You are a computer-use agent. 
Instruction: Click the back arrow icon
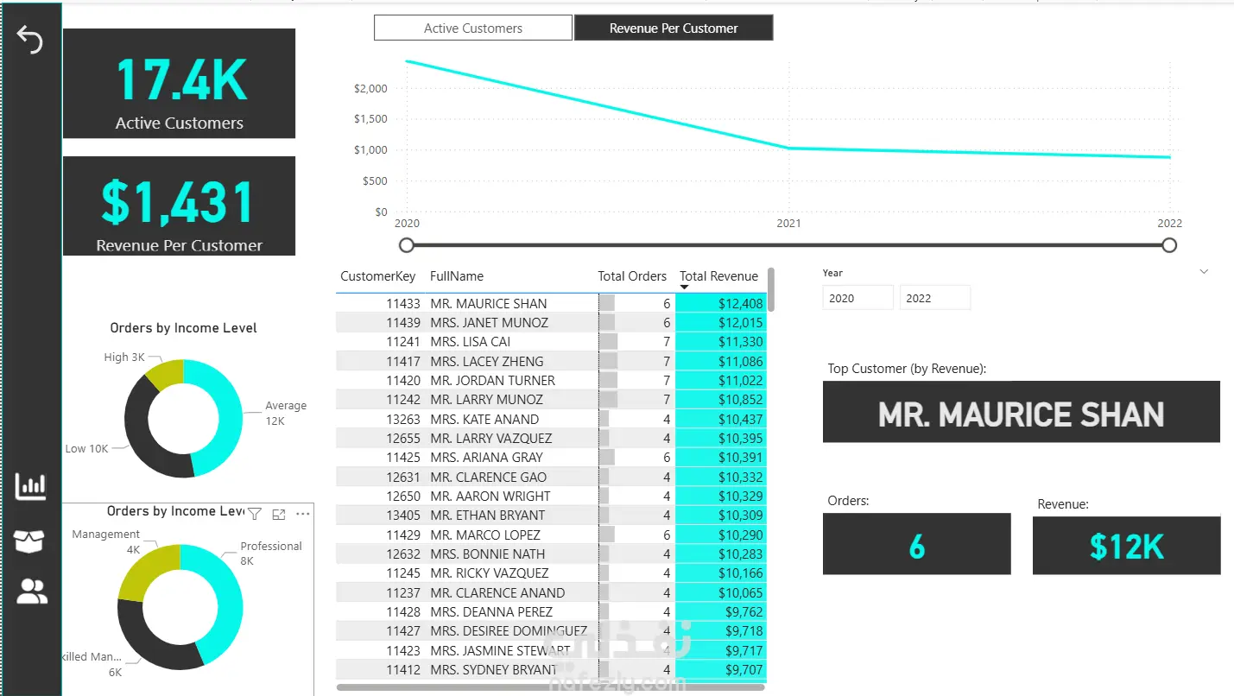(x=30, y=40)
